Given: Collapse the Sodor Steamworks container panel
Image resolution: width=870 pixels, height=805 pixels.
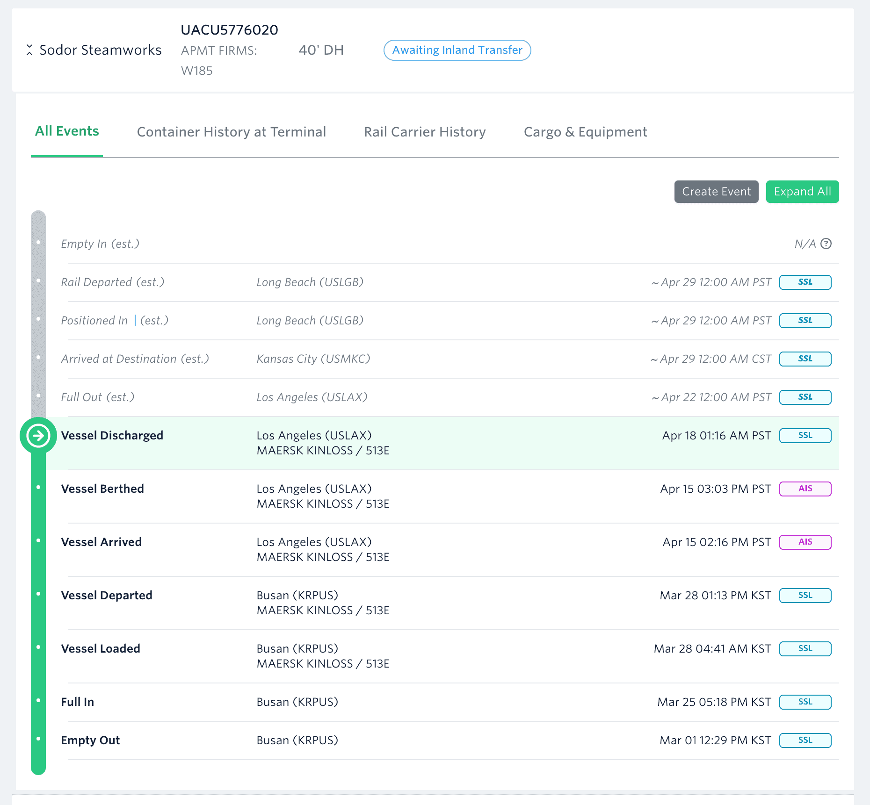Looking at the screenshot, I should click(x=29, y=50).
